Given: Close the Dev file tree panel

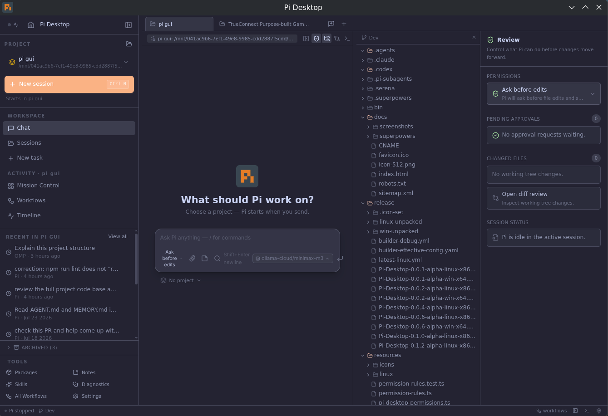Looking at the screenshot, I should (x=474, y=38).
